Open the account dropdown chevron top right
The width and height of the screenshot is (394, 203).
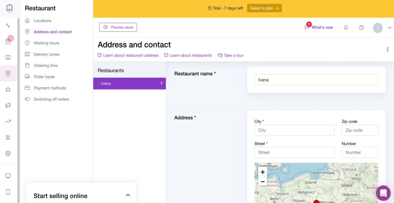click(389, 28)
